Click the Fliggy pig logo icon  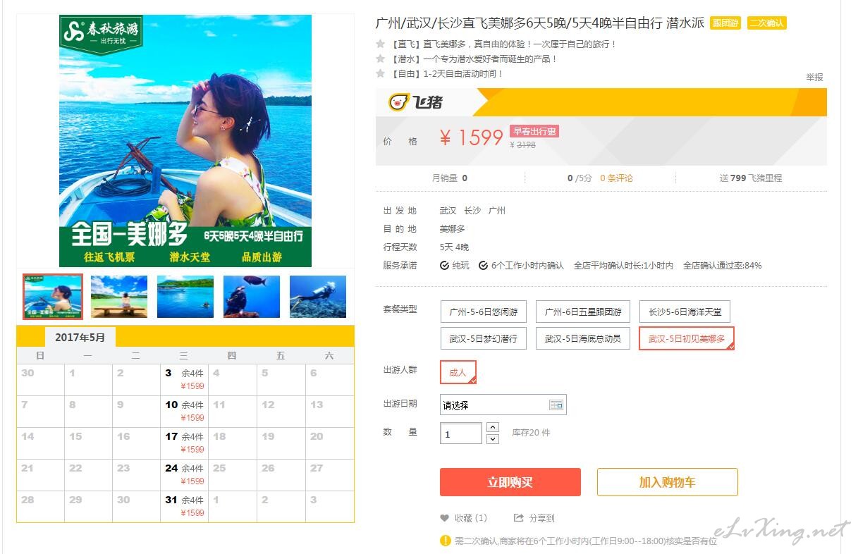pyautogui.click(x=399, y=102)
